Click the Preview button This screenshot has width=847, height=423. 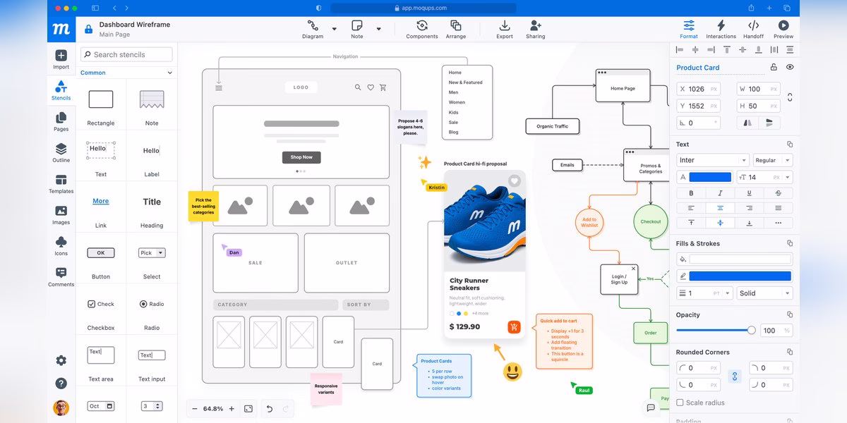(783, 29)
